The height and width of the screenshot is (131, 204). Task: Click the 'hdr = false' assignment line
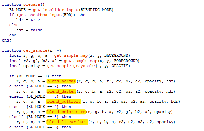tap(29, 30)
